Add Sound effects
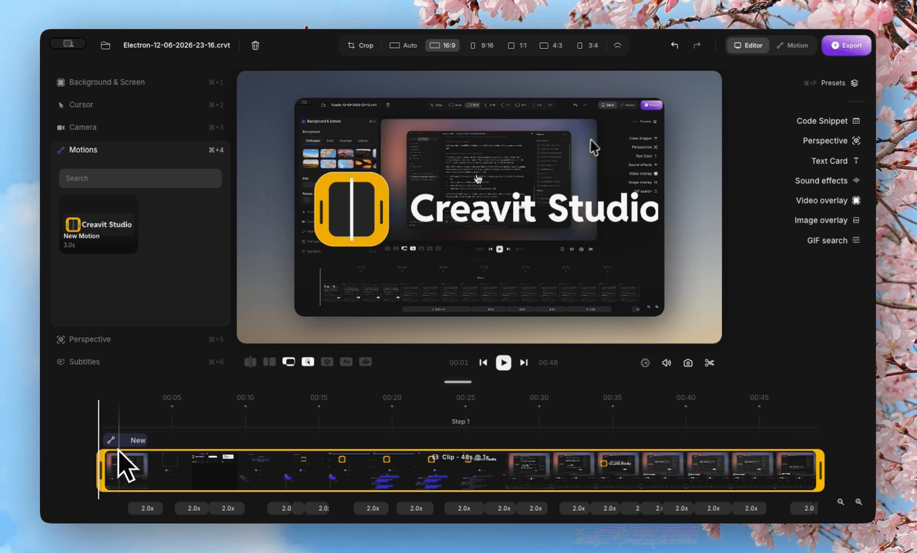Viewport: 917px width, 553px height. [x=827, y=181]
